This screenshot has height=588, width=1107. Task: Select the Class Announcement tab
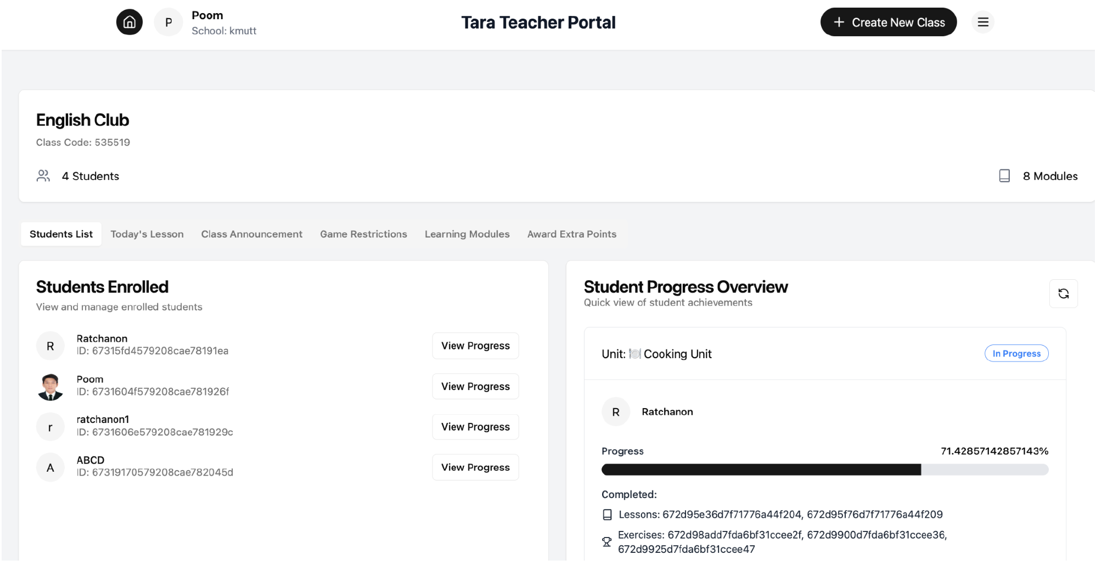pyautogui.click(x=251, y=234)
